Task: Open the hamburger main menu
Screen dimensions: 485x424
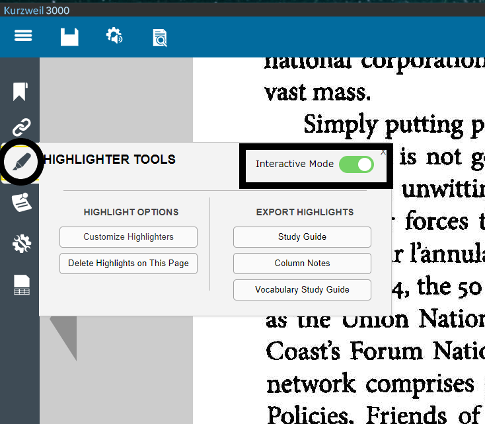Action: 23,35
